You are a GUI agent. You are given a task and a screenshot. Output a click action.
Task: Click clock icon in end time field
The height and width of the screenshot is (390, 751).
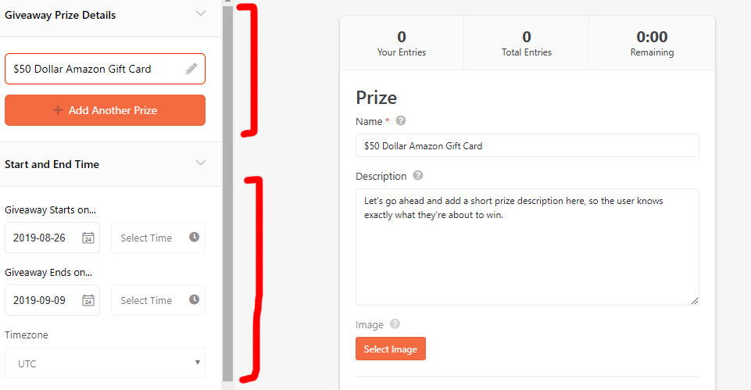tap(194, 299)
